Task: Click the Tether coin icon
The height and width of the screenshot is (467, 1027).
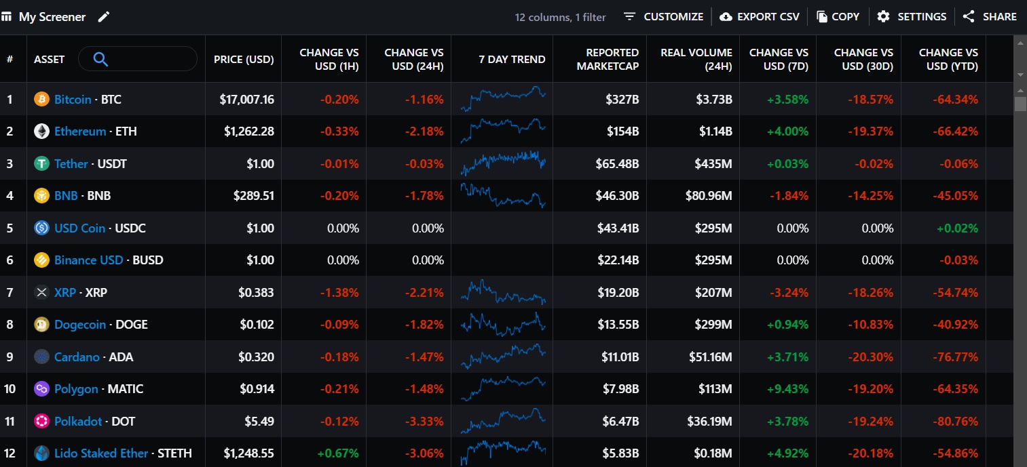Action: click(x=42, y=164)
